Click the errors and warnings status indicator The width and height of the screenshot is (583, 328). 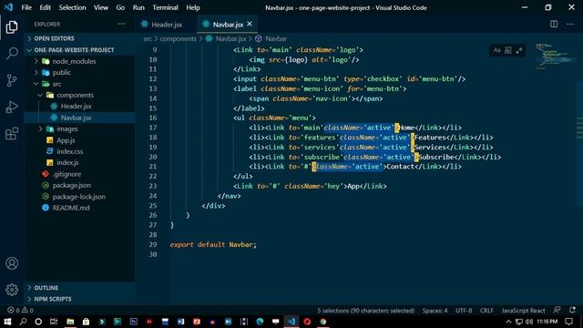click(x=20, y=310)
